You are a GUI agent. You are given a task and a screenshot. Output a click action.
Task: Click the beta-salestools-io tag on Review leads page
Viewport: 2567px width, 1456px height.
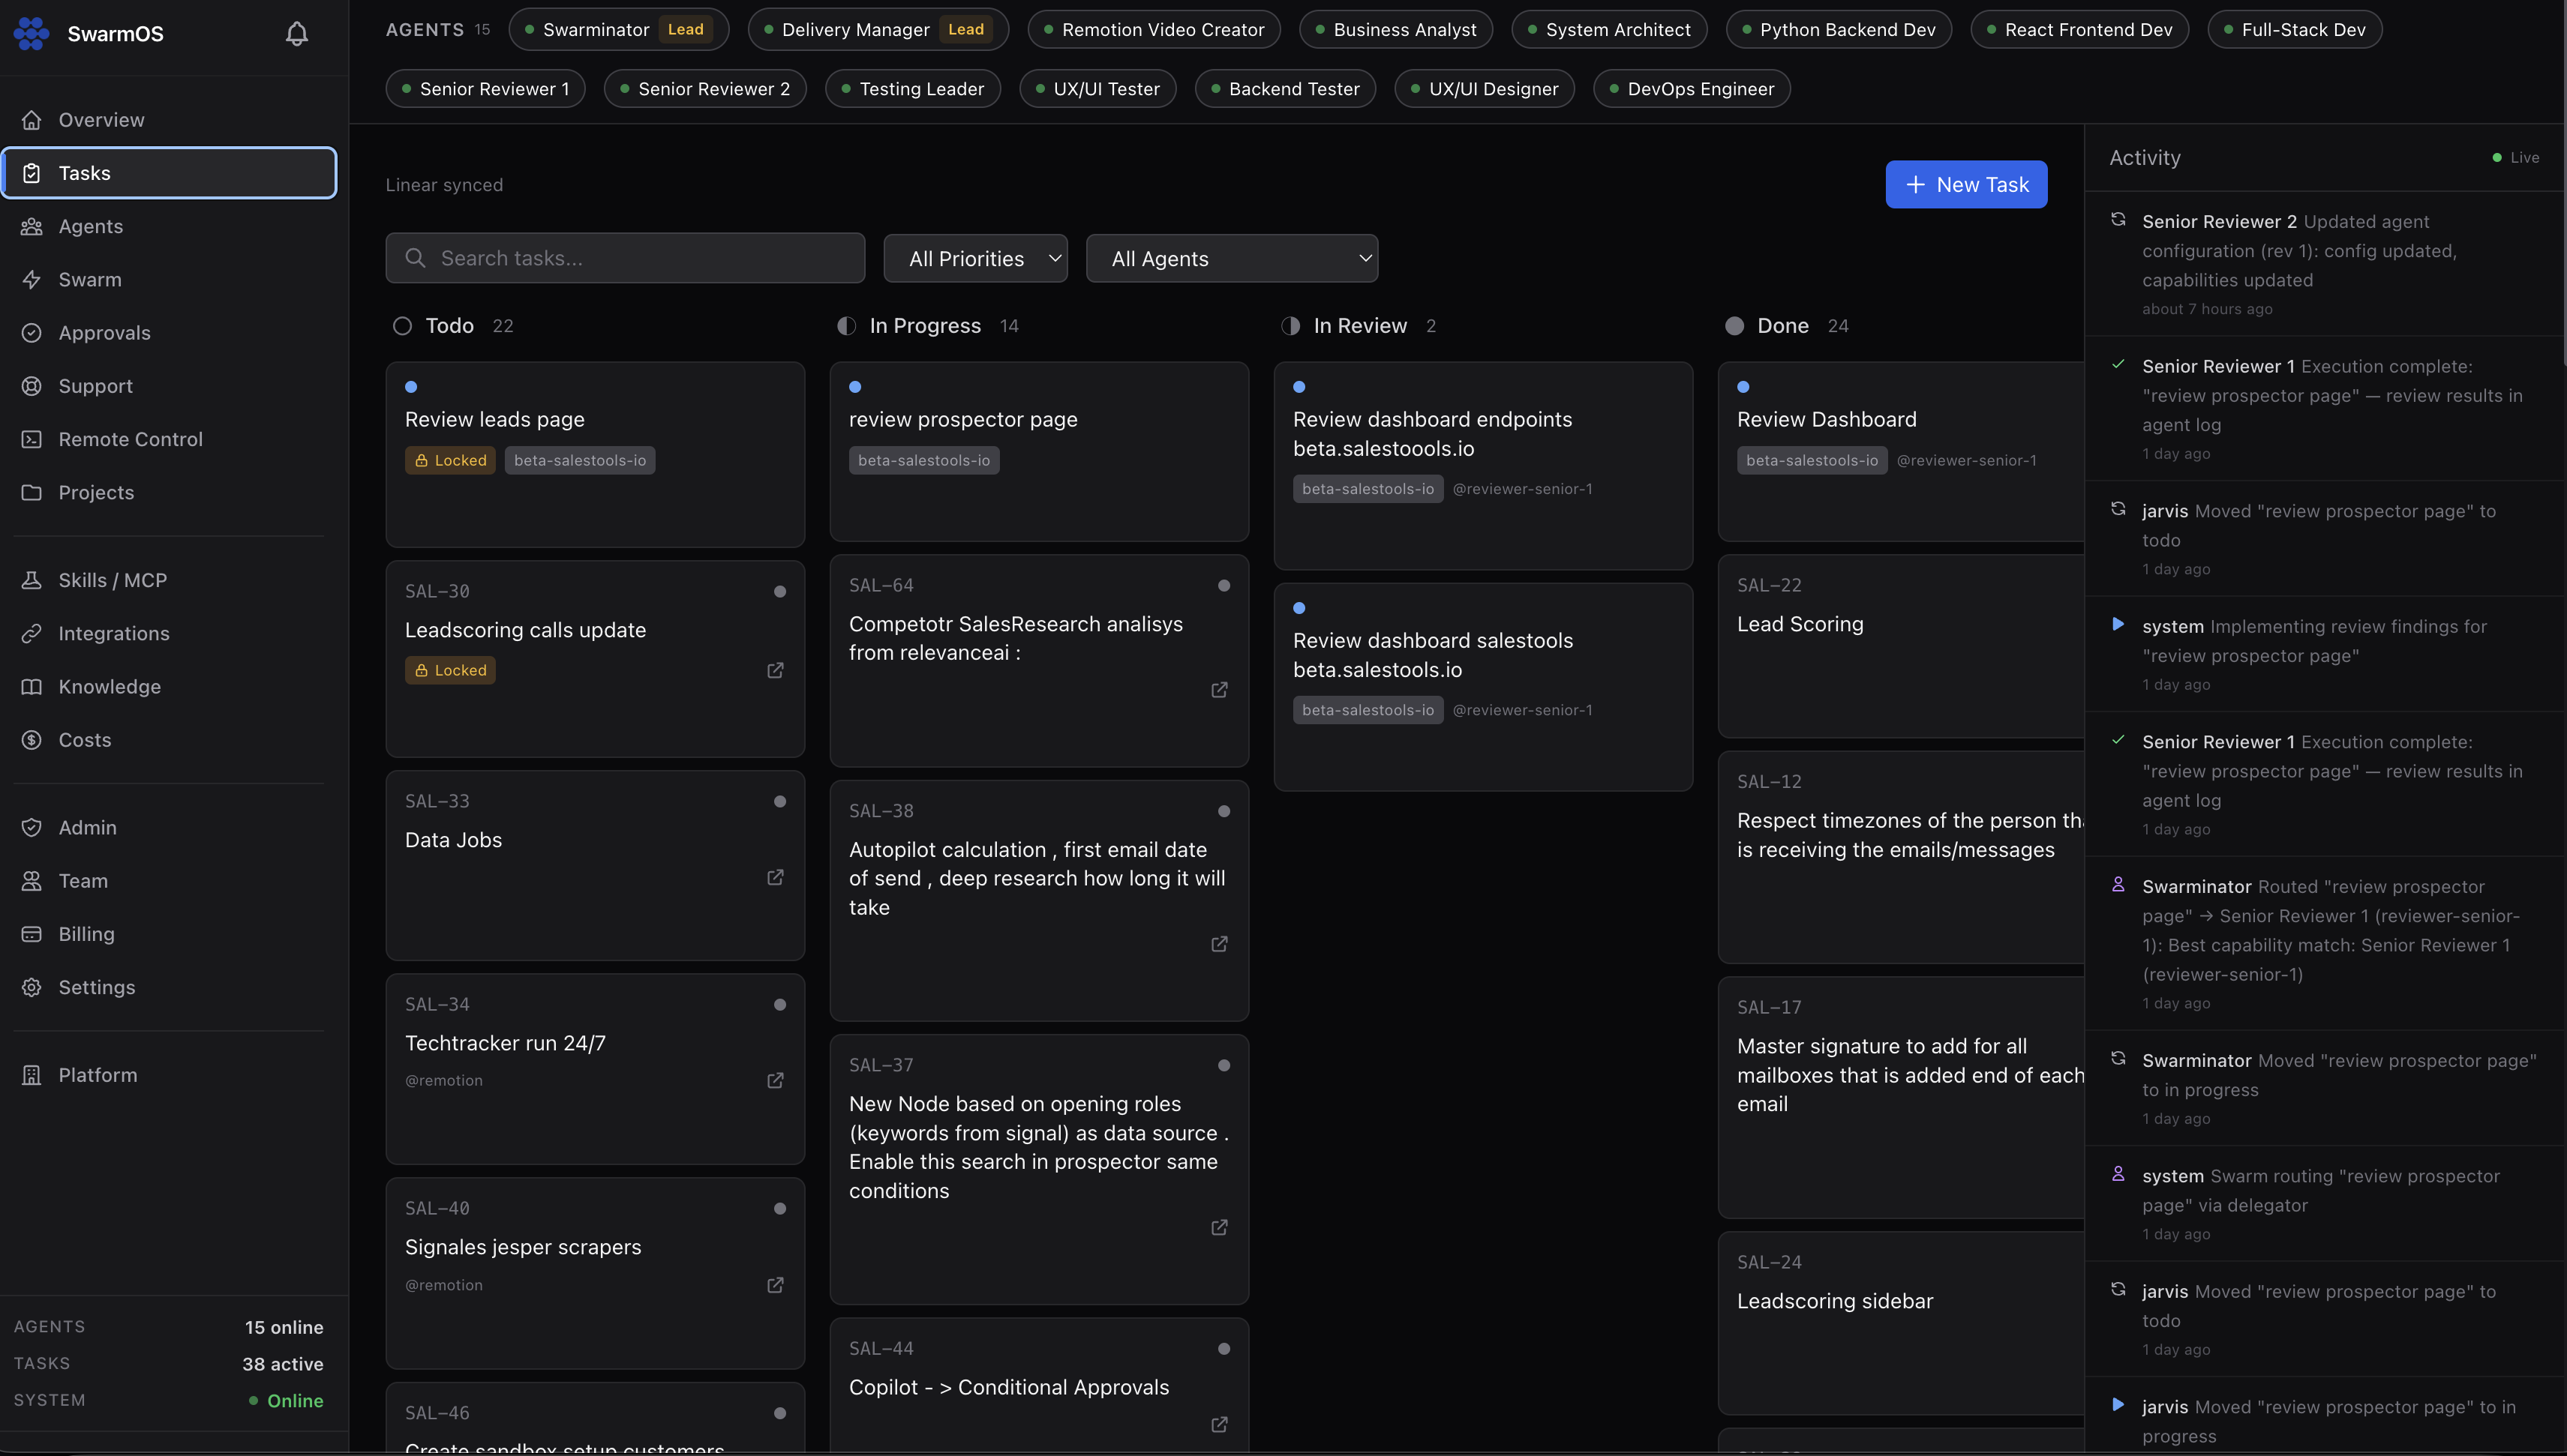point(580,460)
